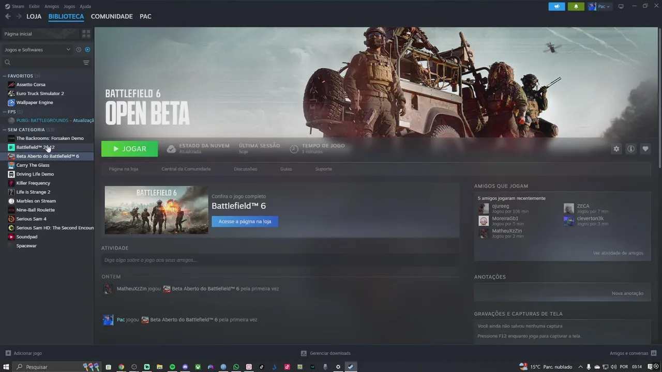Screen dimensions: 662x372
Task: Open Xbox app from the taskbar
Action: click(198, 367)
